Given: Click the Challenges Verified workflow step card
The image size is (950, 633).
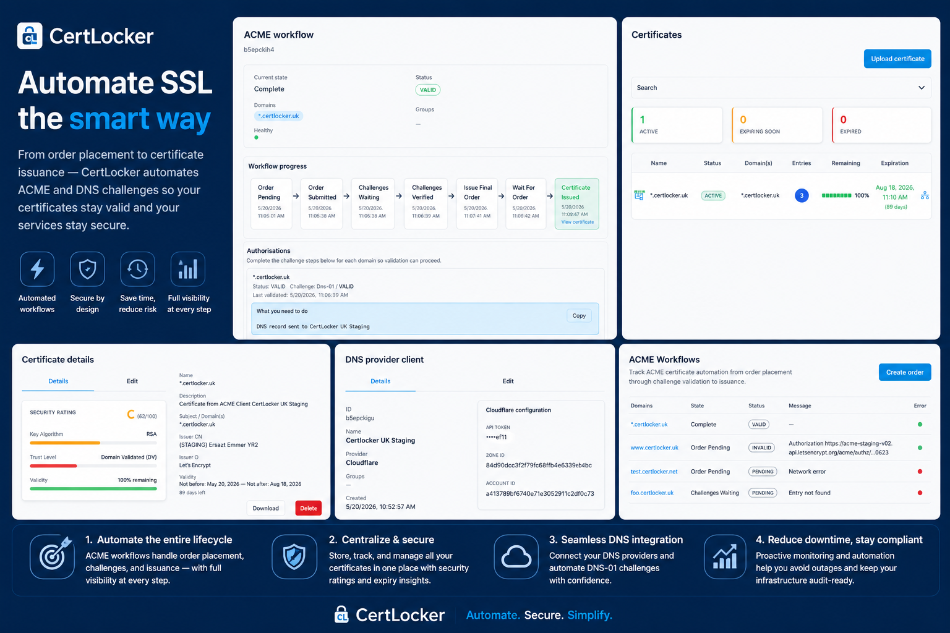Looking at the screenshot, I should [x=426, y=203].
